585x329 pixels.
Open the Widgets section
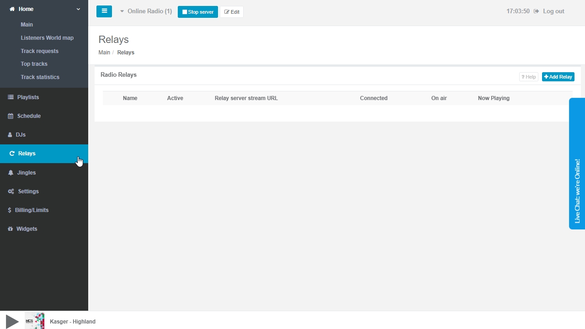[x=44, y=229]
